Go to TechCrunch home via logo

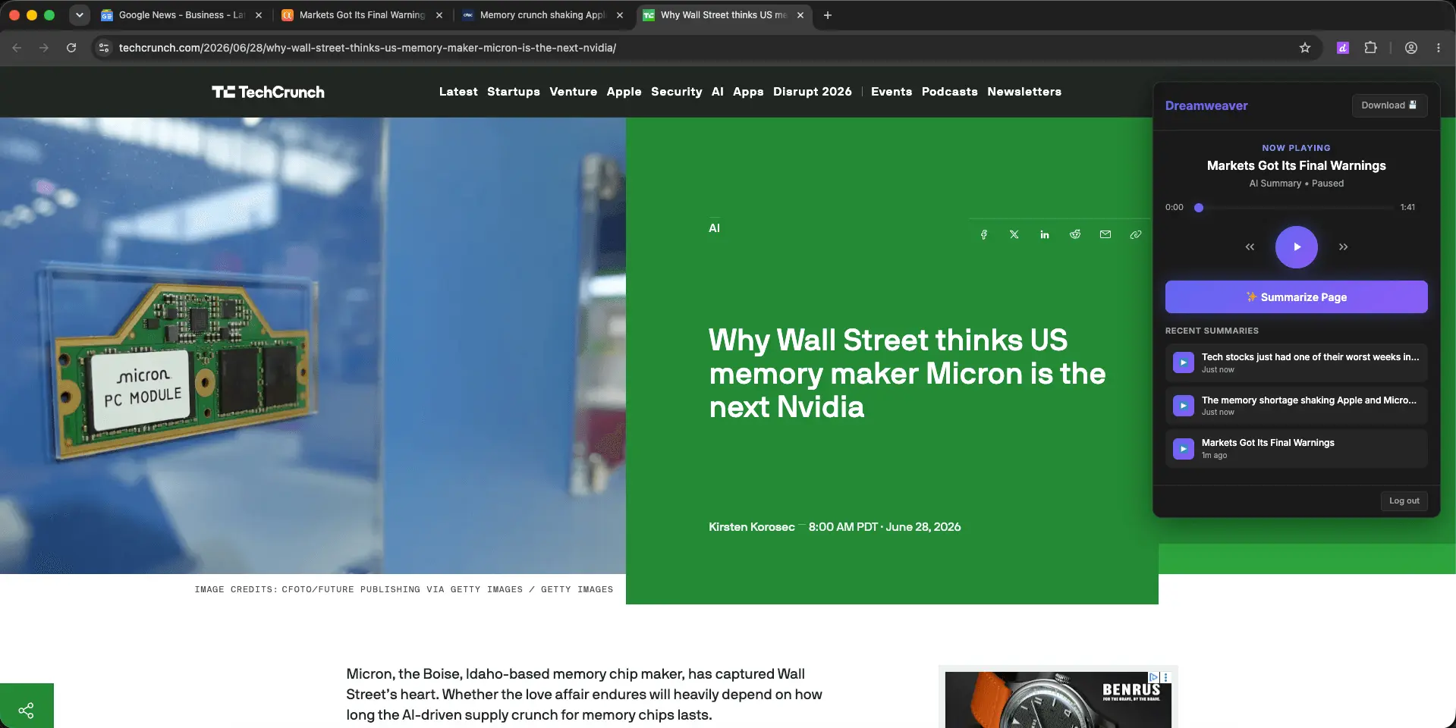click(268, 92)
